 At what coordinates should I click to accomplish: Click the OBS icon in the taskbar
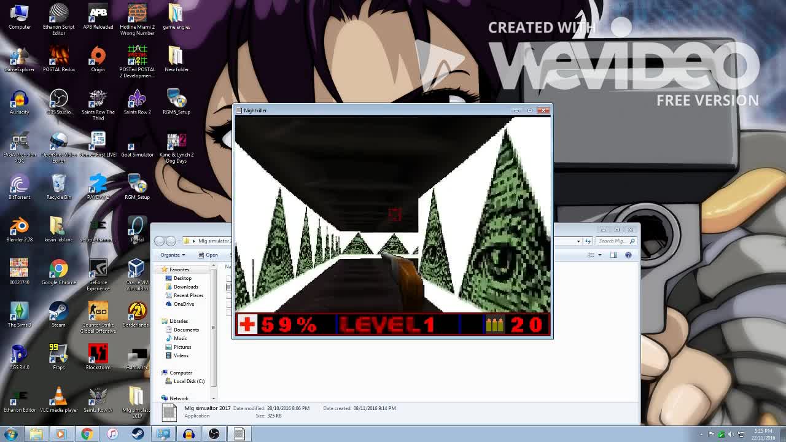click(x=214, y=434)
